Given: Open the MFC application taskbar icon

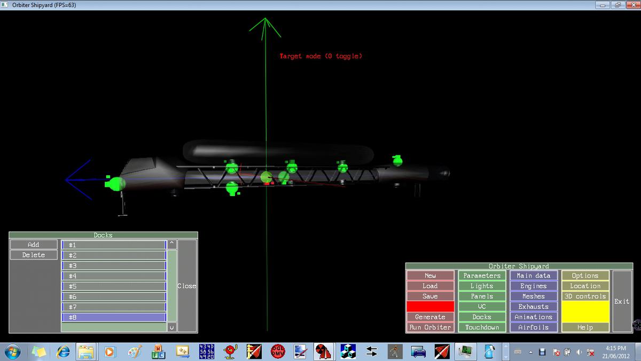Looking at the screenshot, I should click(x=159, y=351).
